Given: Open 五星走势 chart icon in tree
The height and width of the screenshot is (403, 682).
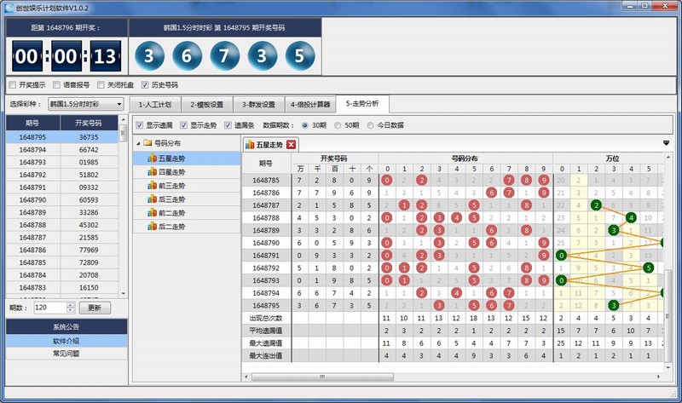Looking at the screenshot, I should pos(153,158).
